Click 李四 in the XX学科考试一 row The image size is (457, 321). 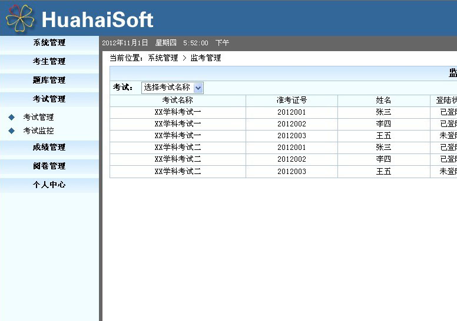[383, 124]
